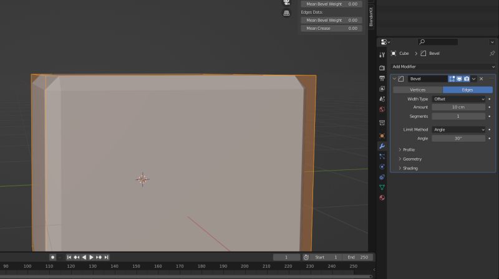Open the Tool properties tab
The width and height of the screenshot is (499, 279).
382,55
